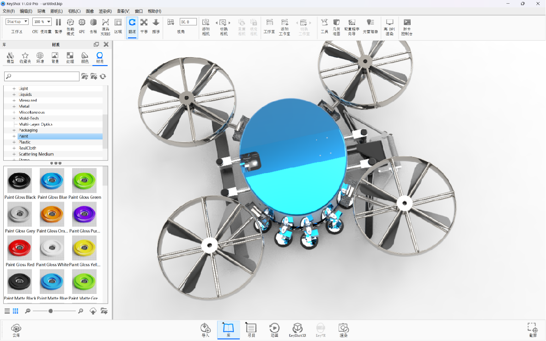Open the 渲染(R) menu
The image size is (546, 341).
105,11
